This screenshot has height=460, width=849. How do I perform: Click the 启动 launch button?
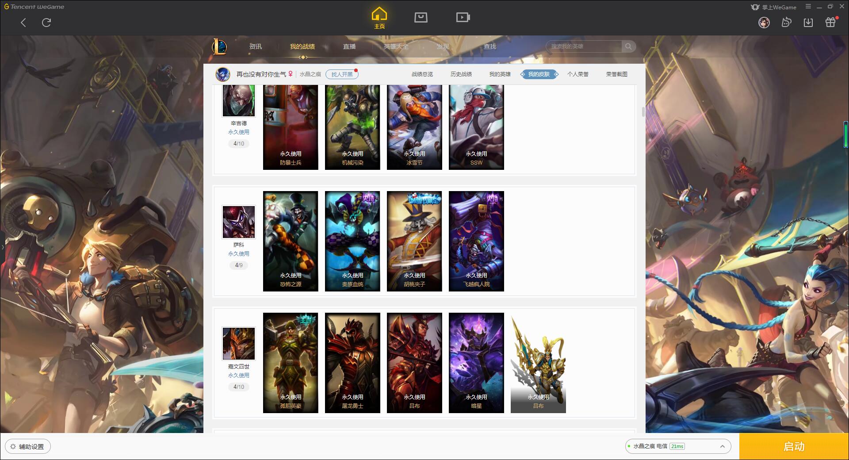[x=794, y=446]
